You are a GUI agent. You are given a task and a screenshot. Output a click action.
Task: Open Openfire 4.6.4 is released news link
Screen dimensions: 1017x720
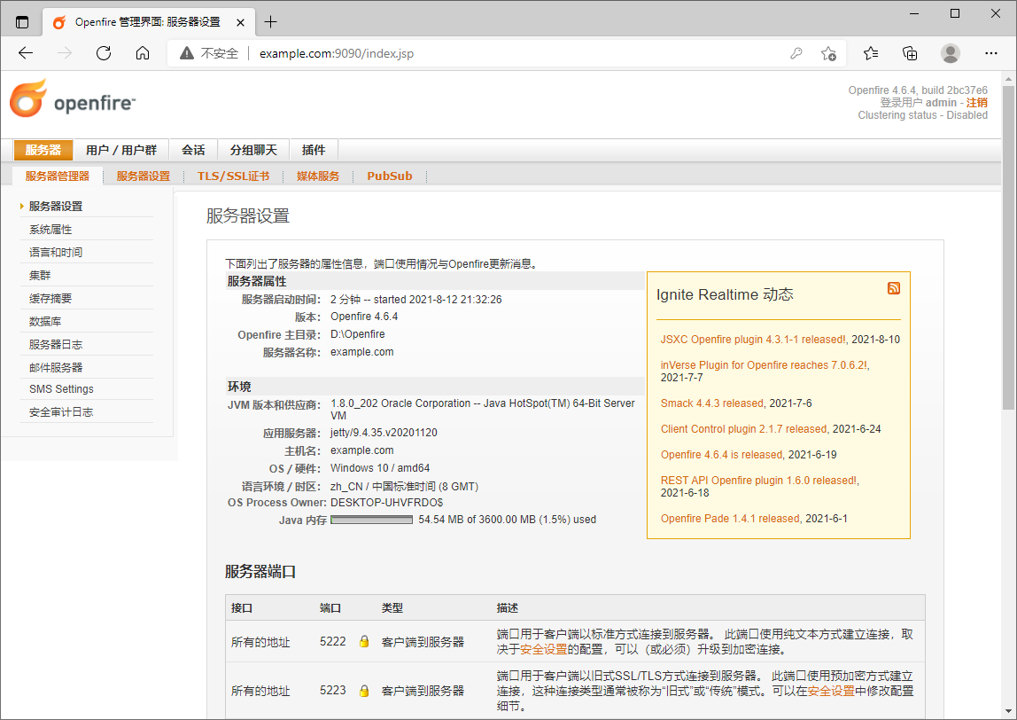[x=721, y=455]
